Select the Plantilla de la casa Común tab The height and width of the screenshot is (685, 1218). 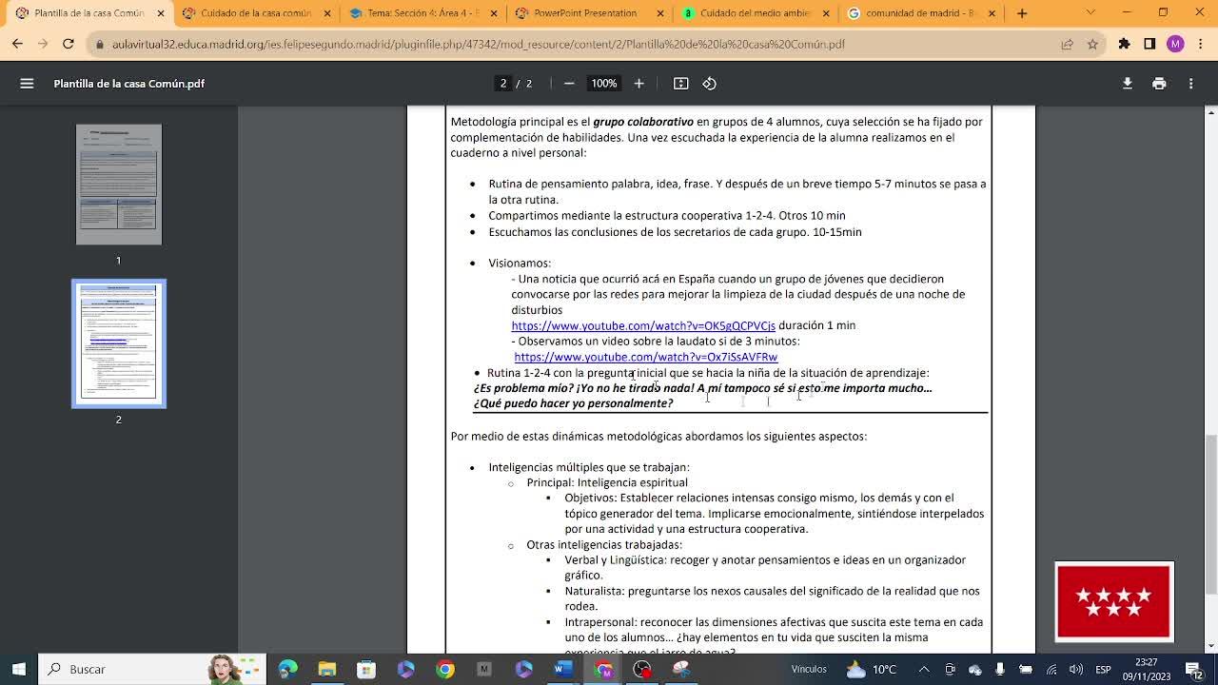[88, 13]
